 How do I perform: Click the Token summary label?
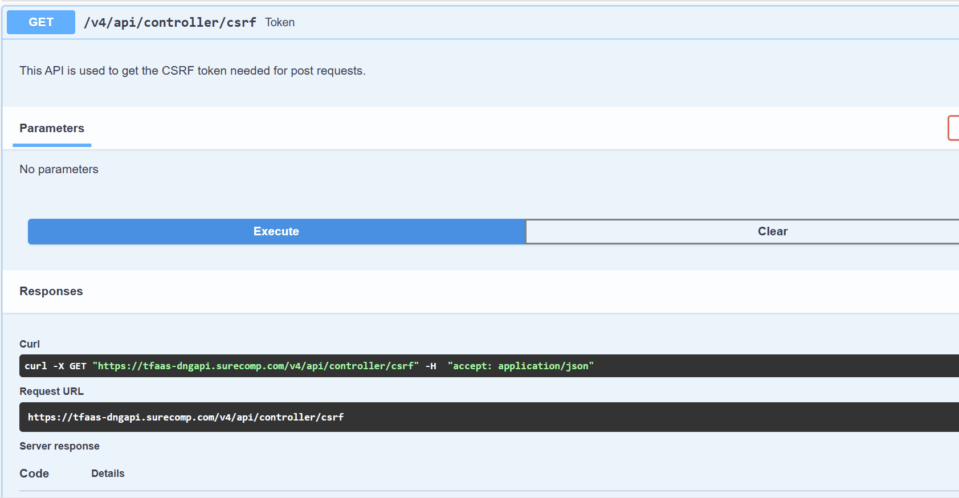coord(280,22)
